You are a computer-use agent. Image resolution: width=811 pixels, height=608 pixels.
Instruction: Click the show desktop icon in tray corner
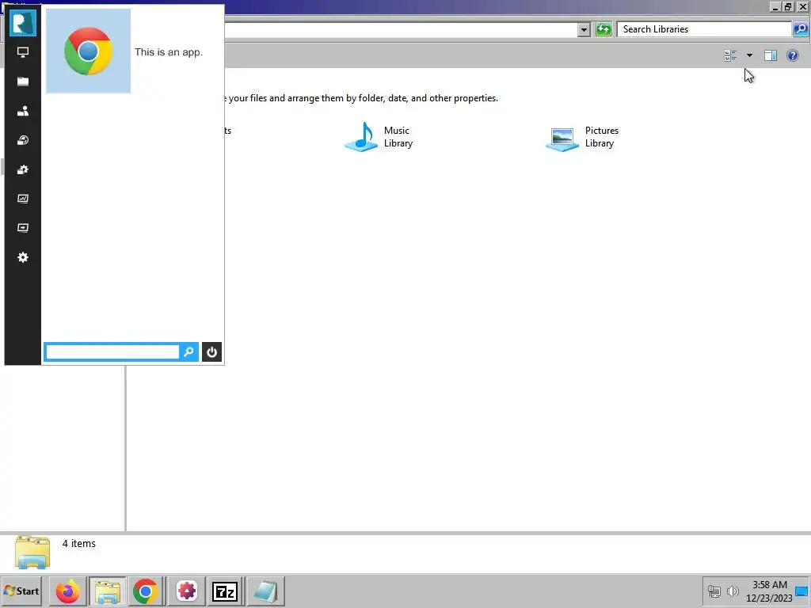pyautogui.click(x=802, y=591)
